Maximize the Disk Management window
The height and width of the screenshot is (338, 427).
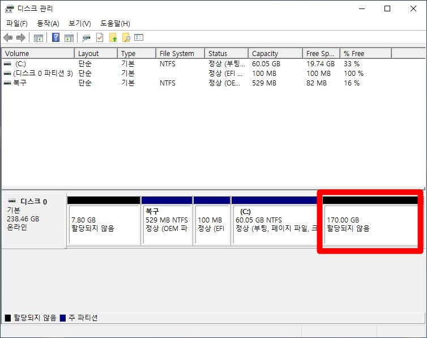(387, 8)
